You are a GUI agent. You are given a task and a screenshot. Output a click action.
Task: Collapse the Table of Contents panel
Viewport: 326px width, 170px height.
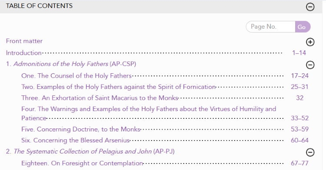point(310,7)
